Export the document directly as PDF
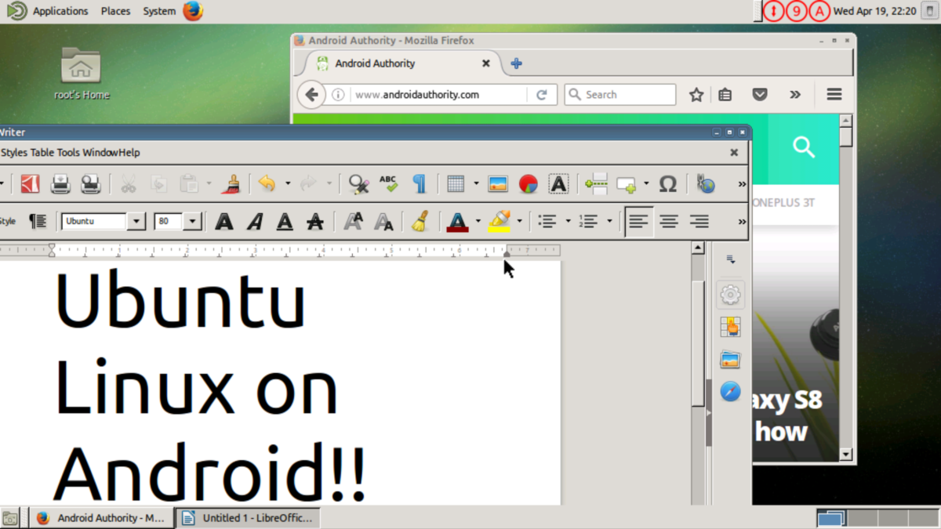 pos(29,183)
